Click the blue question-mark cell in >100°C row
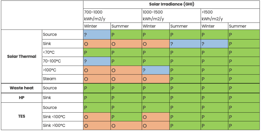This screenshot has height=131, width=261. [155, 70]
